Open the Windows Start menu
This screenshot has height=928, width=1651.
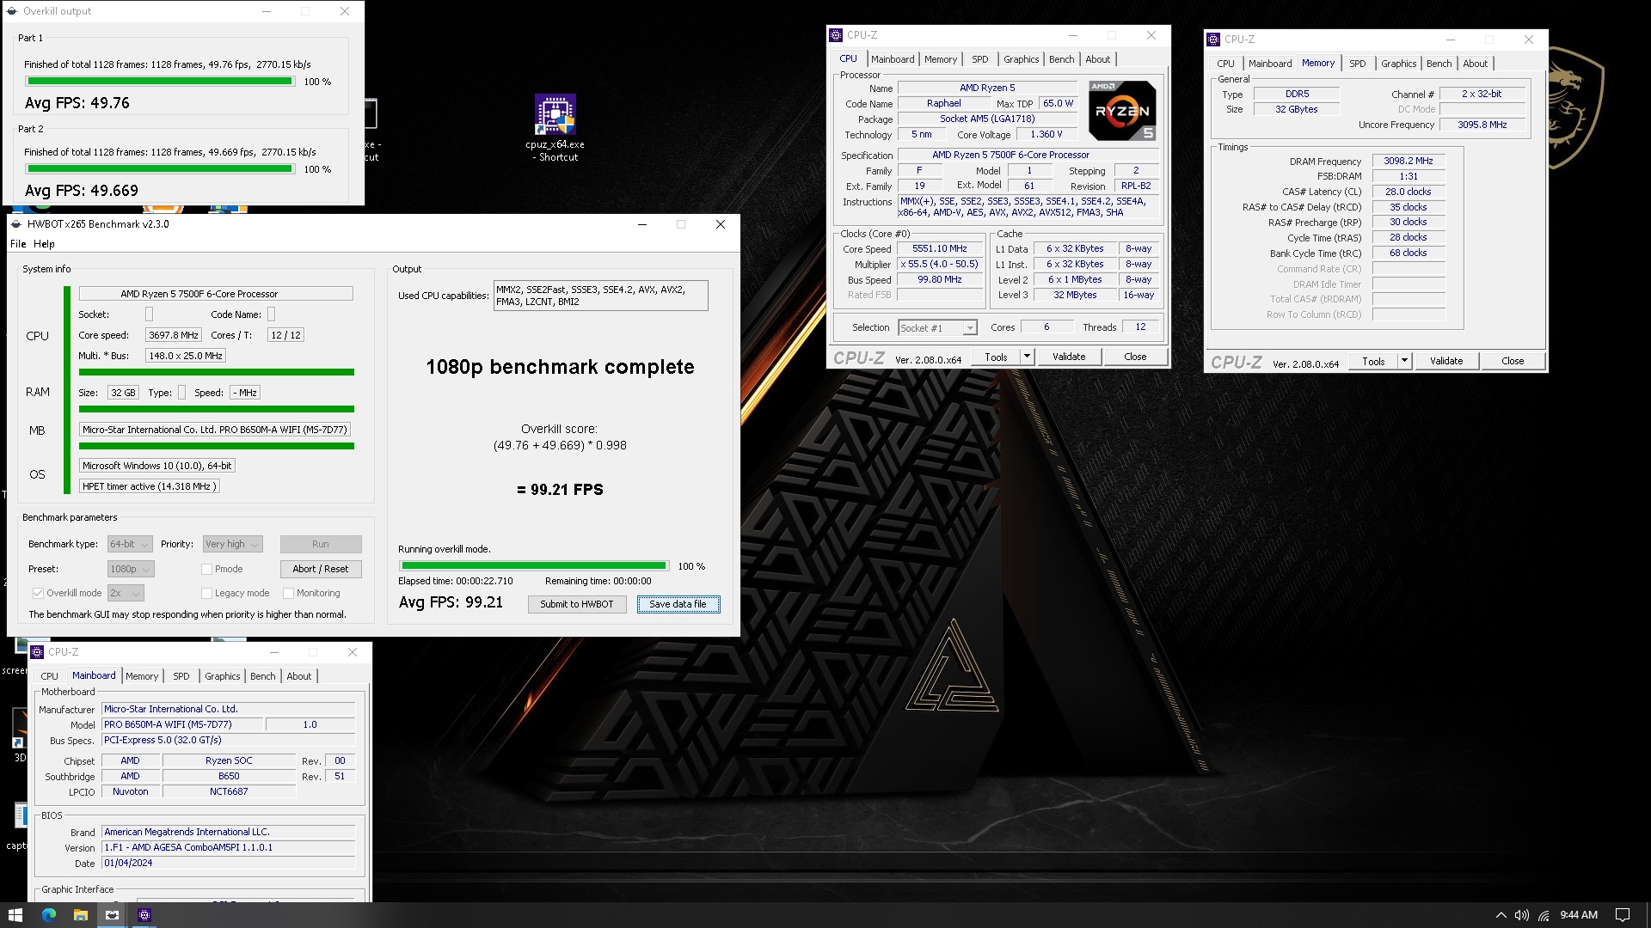click(15, 915)
